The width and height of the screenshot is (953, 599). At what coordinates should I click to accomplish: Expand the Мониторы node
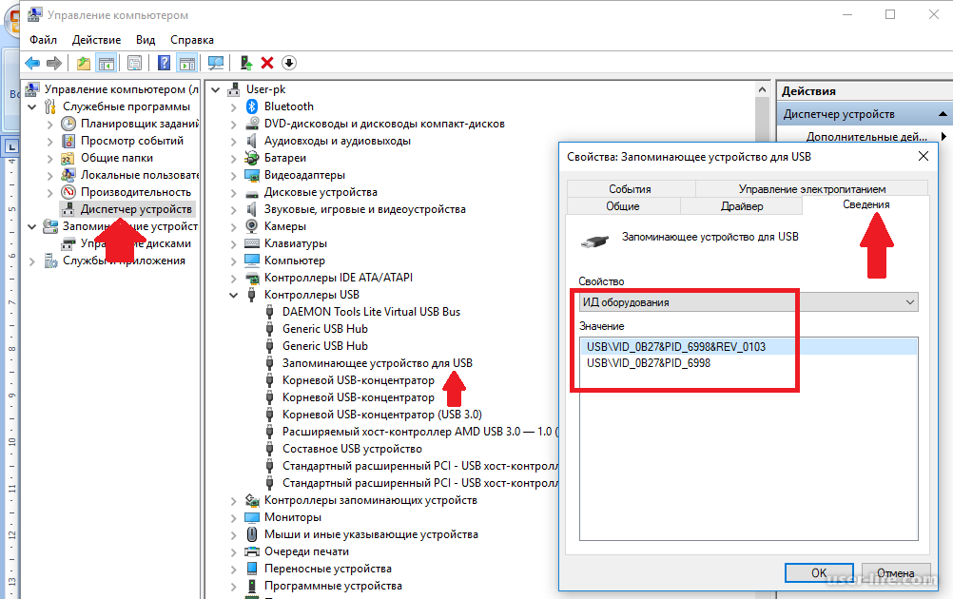point(233,518)
